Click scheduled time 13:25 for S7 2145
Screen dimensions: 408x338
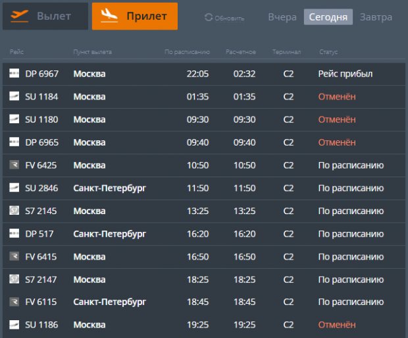(198, 211)
